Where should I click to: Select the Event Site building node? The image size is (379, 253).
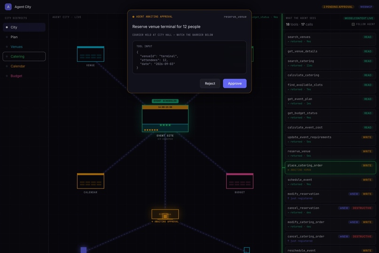(x=165, y=119)
